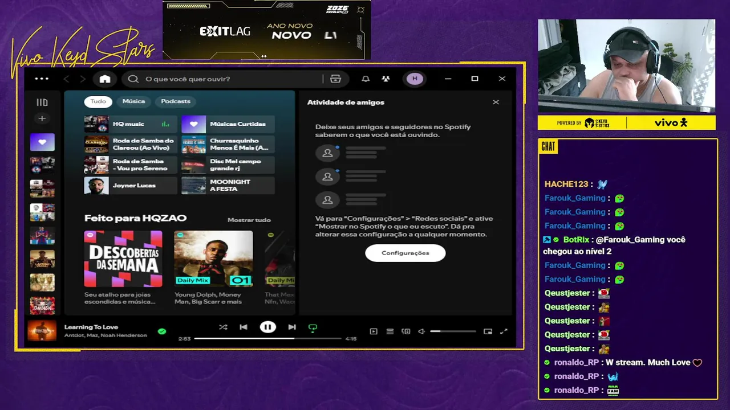The image size is (730, 410).
Task: Open the Joyner Lucas shortcut
Action: [131, 186]
